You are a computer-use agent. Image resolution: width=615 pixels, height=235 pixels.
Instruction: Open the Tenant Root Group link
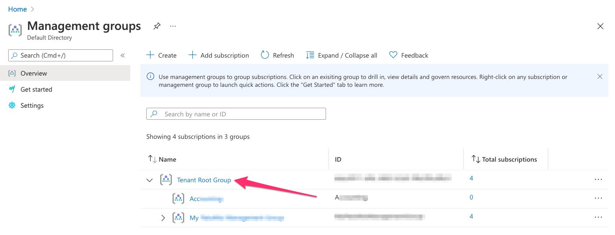[x=204, y=180]
